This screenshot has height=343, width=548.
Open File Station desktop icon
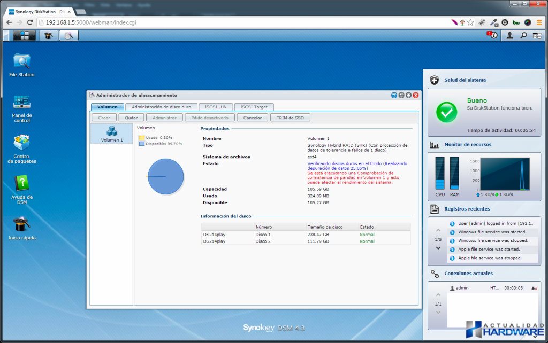[x=22, y=61]
